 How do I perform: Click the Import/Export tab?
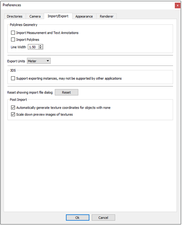(58, 16)
